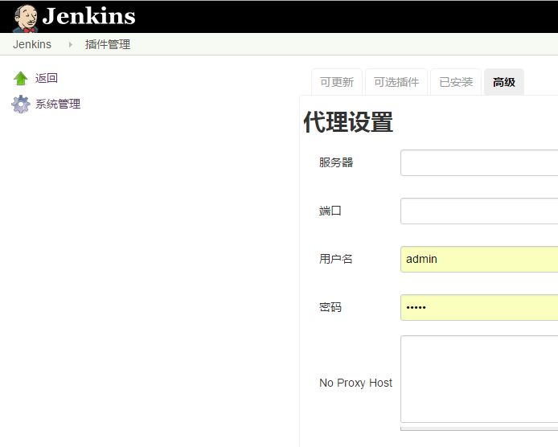Switch to the 可更新 tab
Screen dimensions: 558x447
tap(337, 82)
